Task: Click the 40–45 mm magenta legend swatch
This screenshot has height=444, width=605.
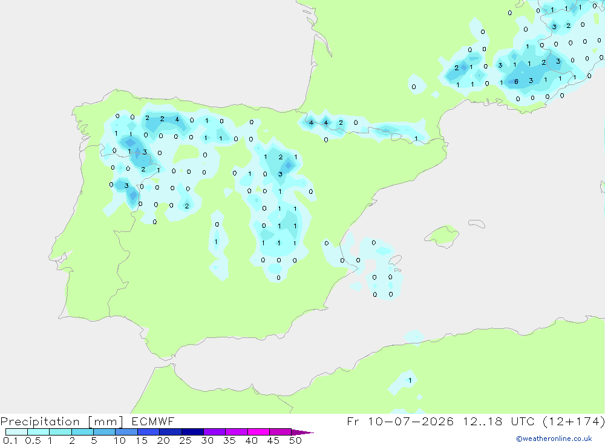Action: (258, 432)
